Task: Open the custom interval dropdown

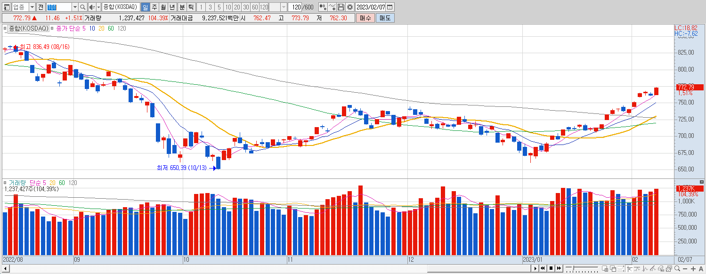Action: pyautogui.click(x=284, y=7)
